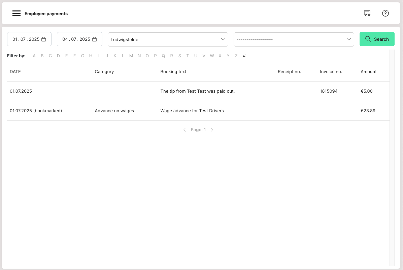
Task: Click the 'Page: 1' indicator
Action: 198,130
